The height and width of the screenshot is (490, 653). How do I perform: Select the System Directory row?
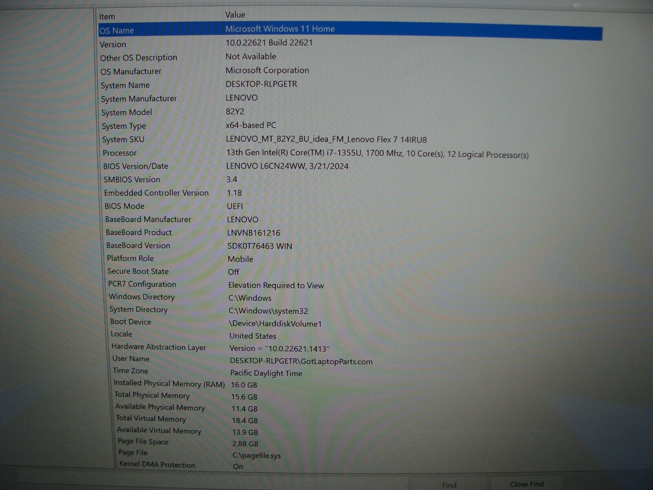[x=138, y=310]
